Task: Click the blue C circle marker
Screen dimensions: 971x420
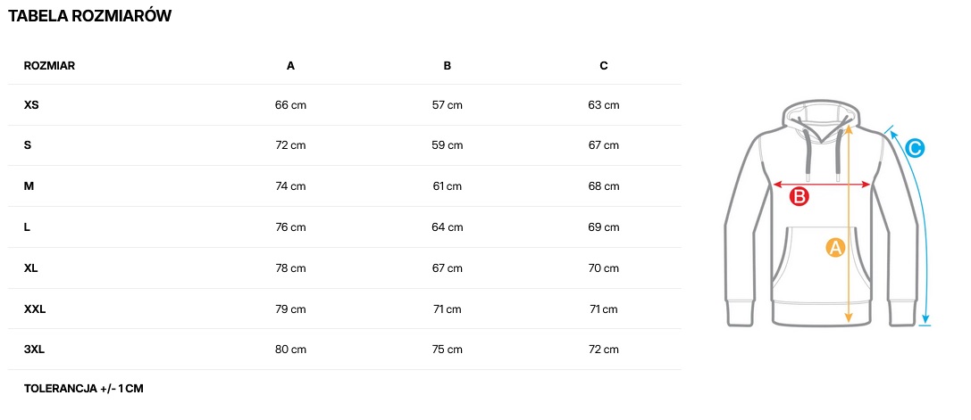Action: [914, 148]
